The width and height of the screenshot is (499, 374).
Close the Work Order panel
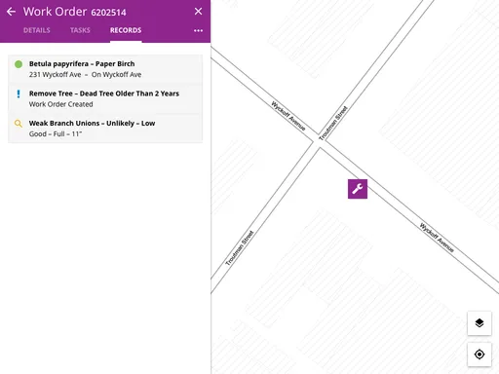tap(198, 12)
